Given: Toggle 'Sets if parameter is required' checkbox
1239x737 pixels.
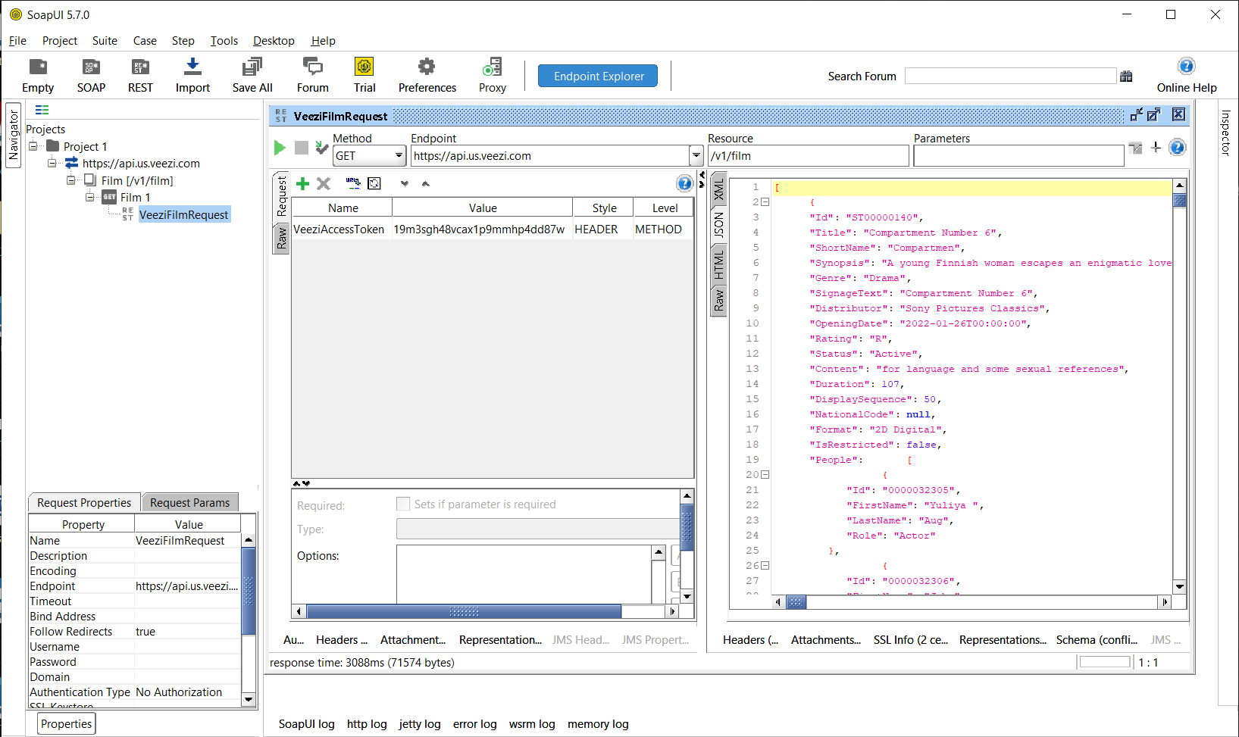Looking at the screenshot, I should pos(403,504).
